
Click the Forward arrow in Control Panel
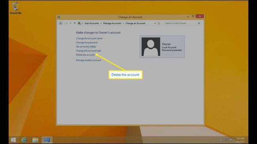tap(66, 23)
